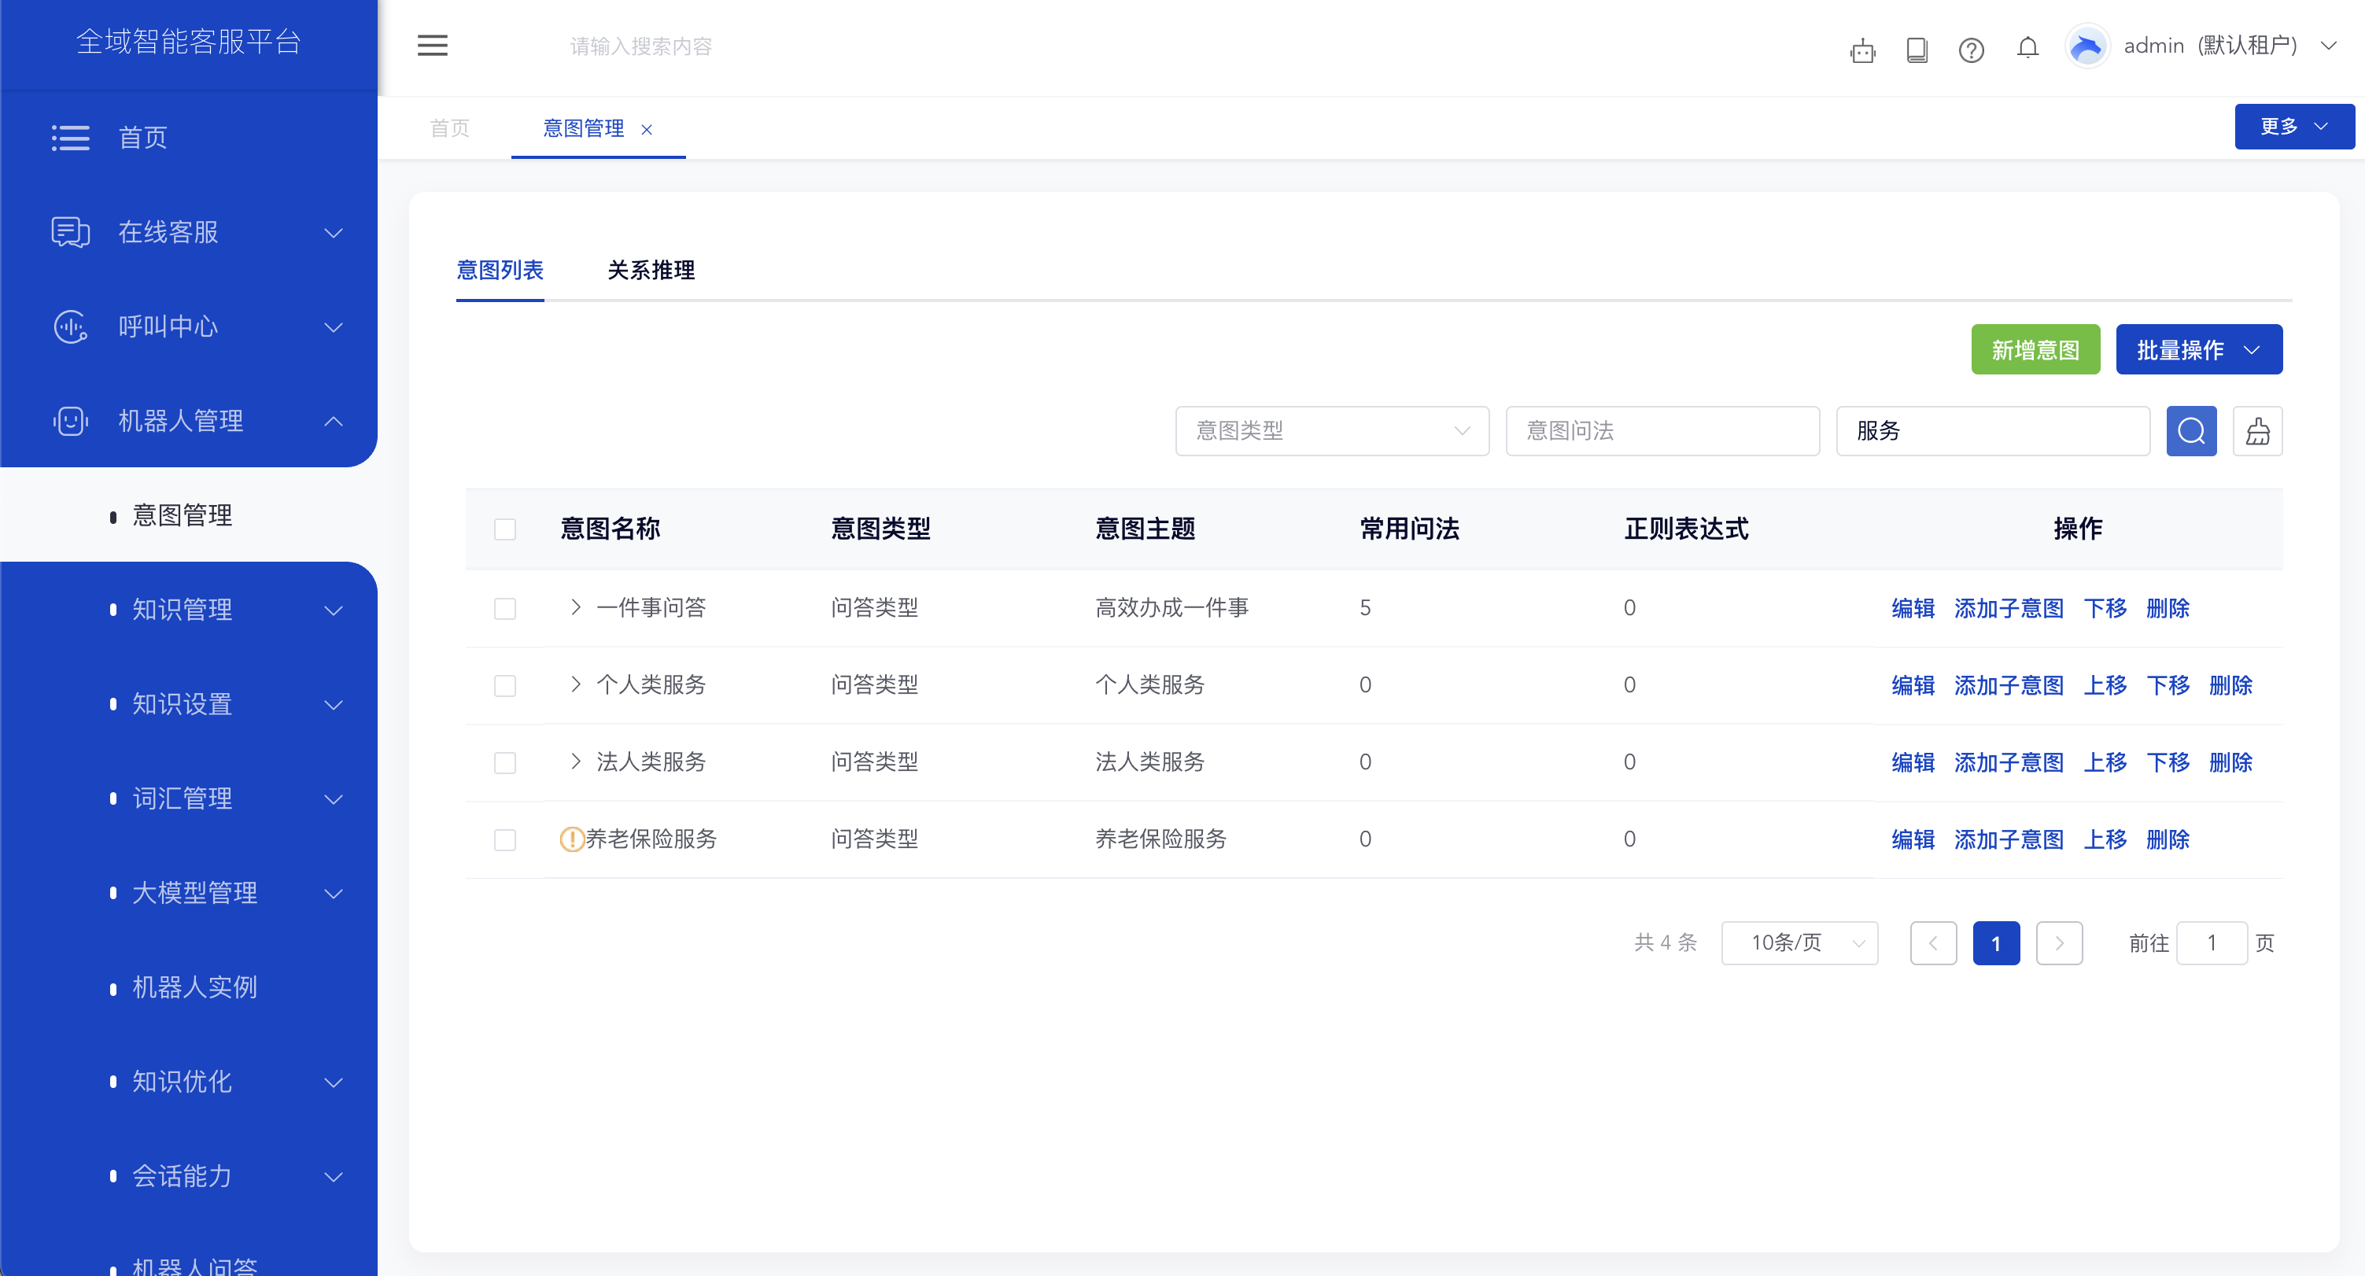
Task: Open the 意图类型 dropdown filter
Action: click(1331, 430)
